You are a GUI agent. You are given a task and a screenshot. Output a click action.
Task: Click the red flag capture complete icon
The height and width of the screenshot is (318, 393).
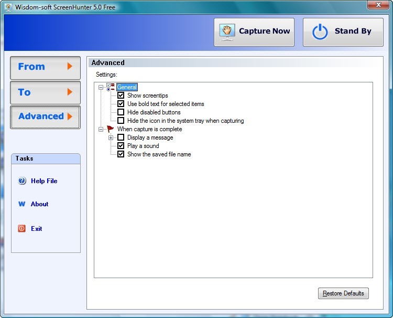pyautogui.click(x=110, y=129)
